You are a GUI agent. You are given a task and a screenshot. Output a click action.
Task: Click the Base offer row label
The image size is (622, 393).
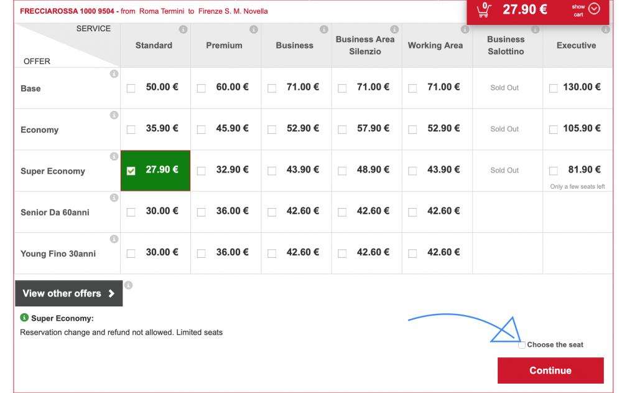tap(30, 88)
